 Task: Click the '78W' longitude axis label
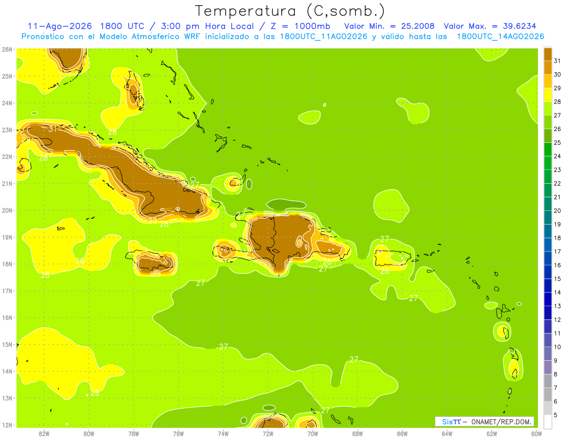pos(133,433)
